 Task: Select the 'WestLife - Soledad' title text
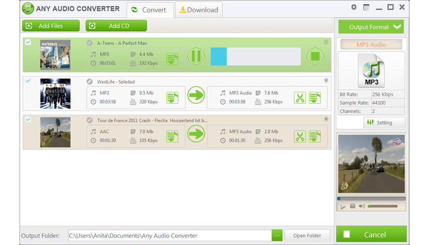[115, 81]
